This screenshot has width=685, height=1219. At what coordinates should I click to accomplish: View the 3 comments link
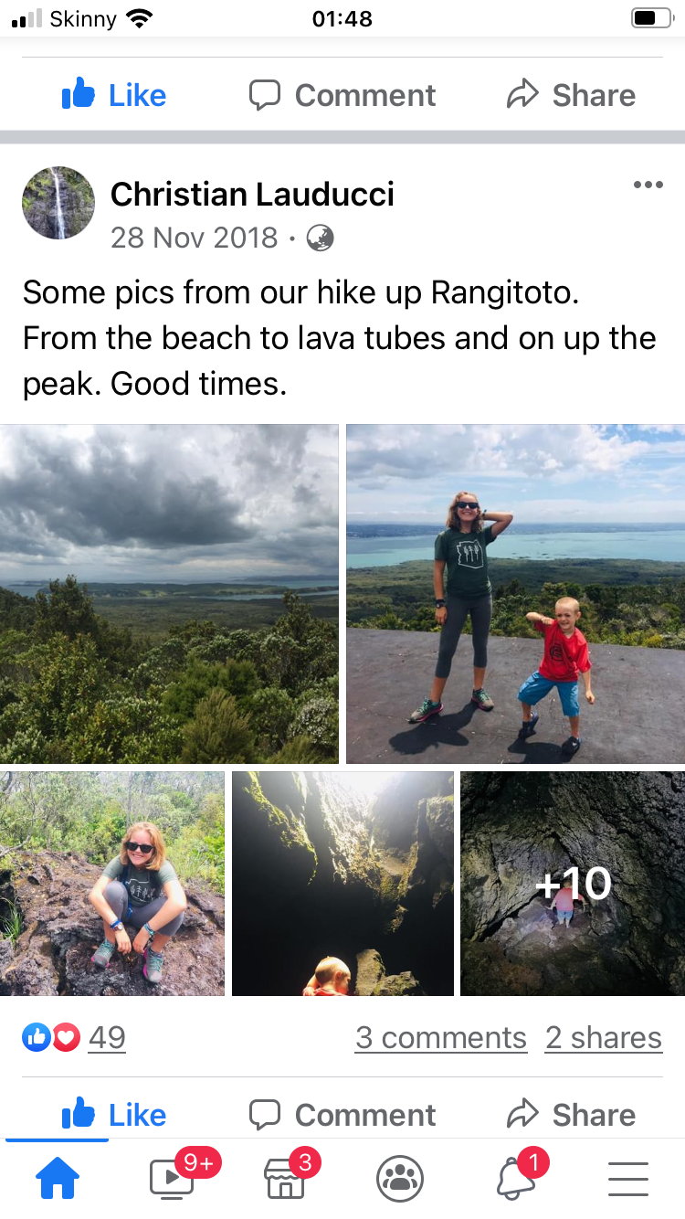click(441, 1038)
